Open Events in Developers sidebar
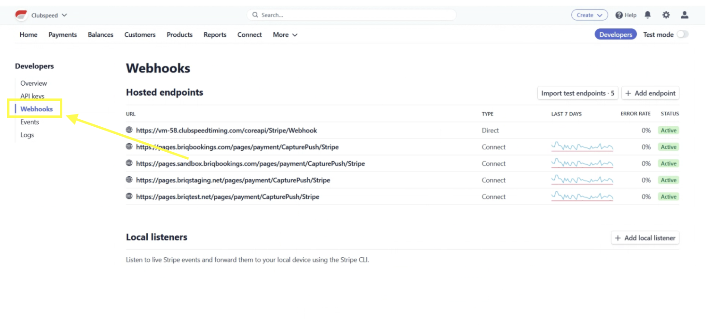Viewport: 711px width, 327px height. [x=30, y=122]
